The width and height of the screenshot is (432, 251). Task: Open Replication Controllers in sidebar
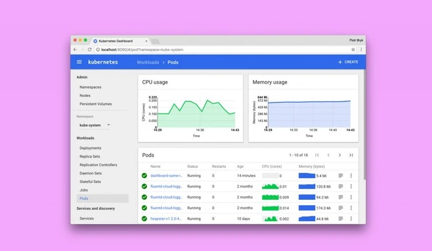[x=98, y=165]
